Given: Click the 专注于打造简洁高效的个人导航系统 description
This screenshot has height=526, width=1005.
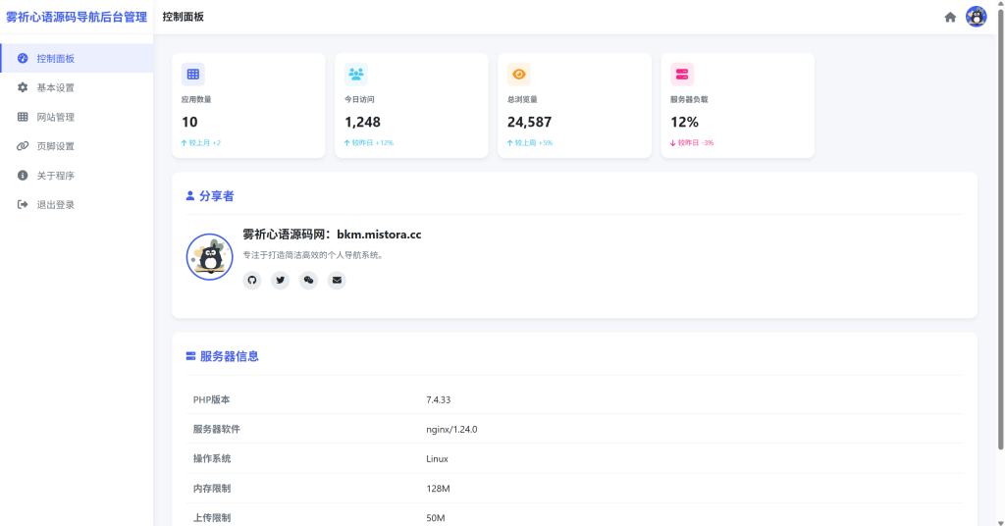Looking at the screenshot, I should click(314, 255).
